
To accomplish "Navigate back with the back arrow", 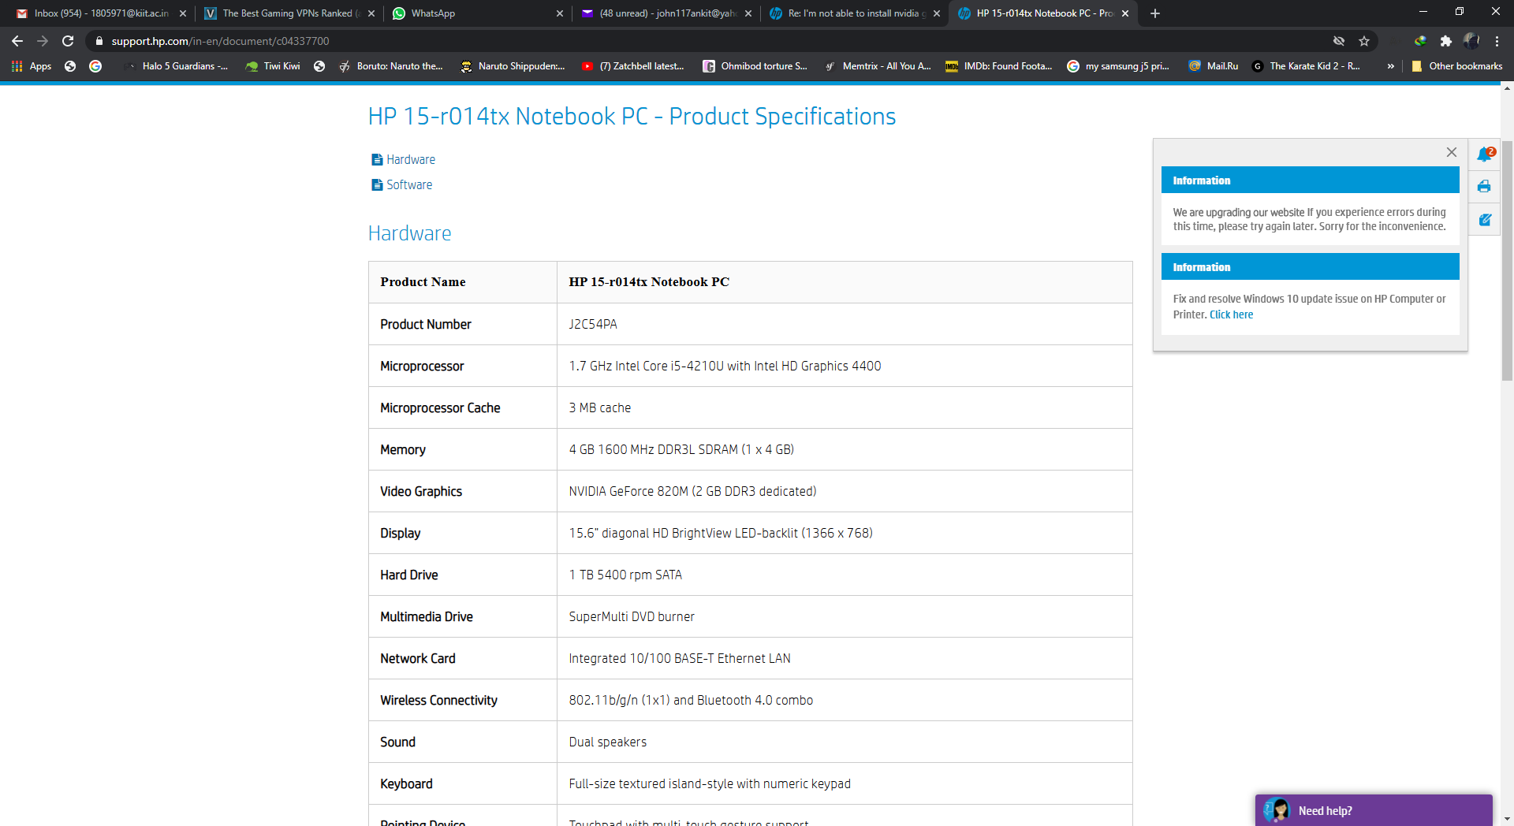I will pos(17,41).
